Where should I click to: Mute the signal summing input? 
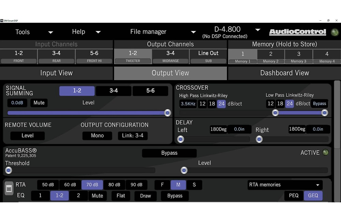pyautogui.click(x=39, y=103)
